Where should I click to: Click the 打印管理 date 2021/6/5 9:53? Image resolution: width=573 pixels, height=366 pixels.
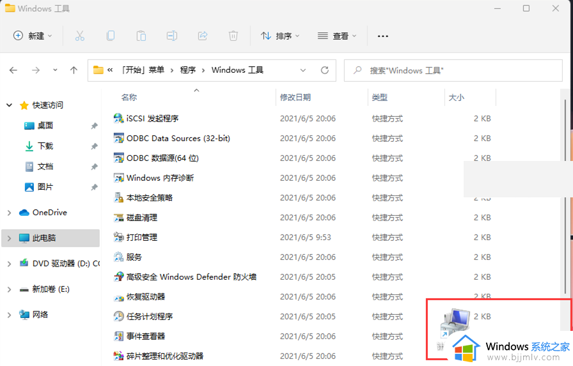[306, 237]
